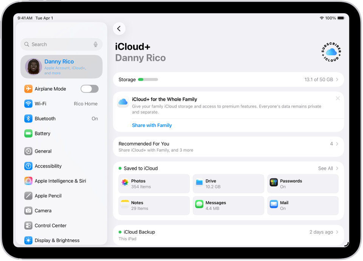Open Mail in Saved to iCloud
Screen dimensions: 363x261
[302, 205]
